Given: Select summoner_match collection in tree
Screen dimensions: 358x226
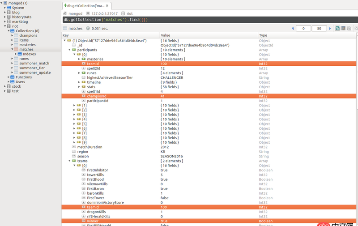Looking at the screenshot, I should pyautogui.click(x=34, y=63).
